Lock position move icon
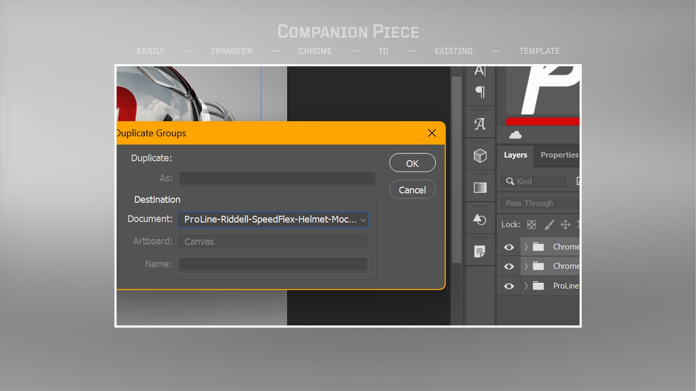Screen dimensions: 696x391 [x=565, y=224]
